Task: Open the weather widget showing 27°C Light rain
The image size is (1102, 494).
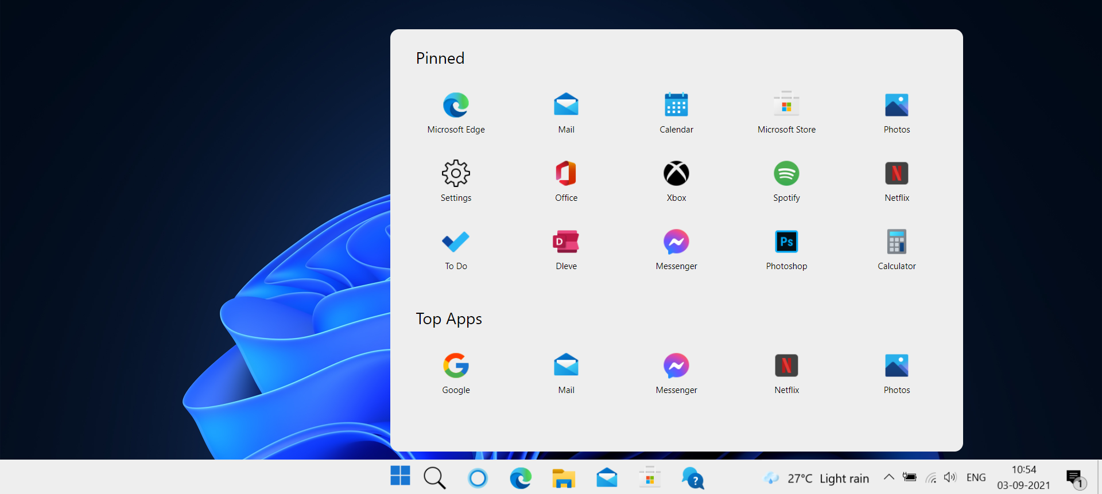Action: [x=817, y=478]
